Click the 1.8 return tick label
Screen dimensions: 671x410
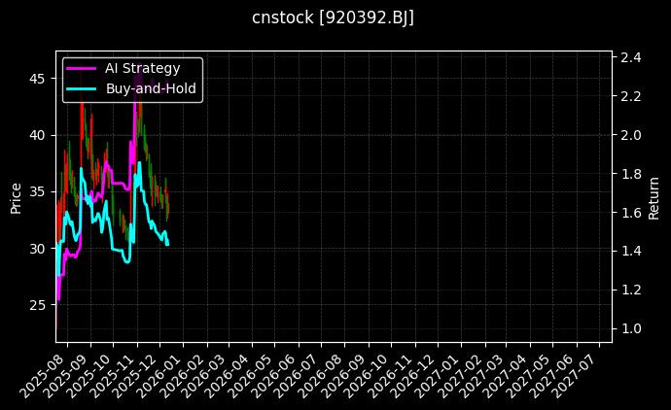tap(630, 174)
